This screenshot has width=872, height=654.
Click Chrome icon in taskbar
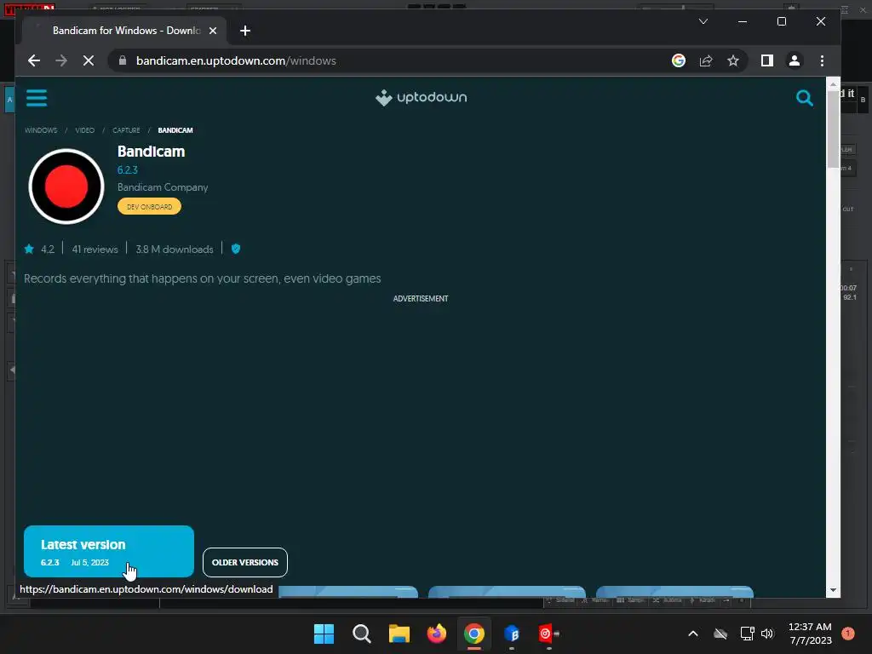[x=473, y=634]
